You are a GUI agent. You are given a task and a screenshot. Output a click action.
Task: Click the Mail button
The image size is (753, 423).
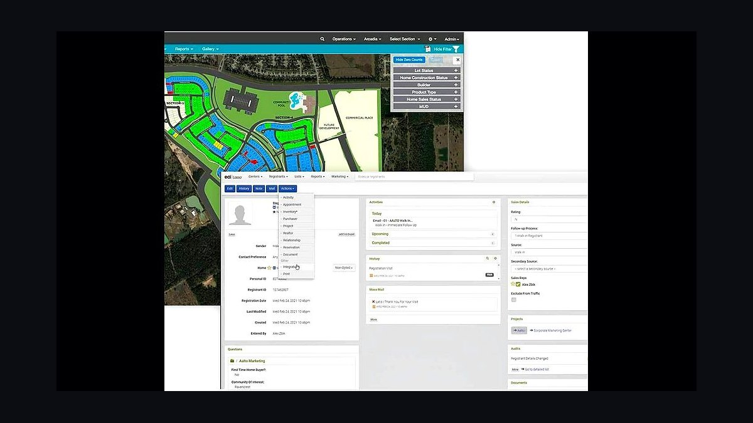(x=272, y=189)
